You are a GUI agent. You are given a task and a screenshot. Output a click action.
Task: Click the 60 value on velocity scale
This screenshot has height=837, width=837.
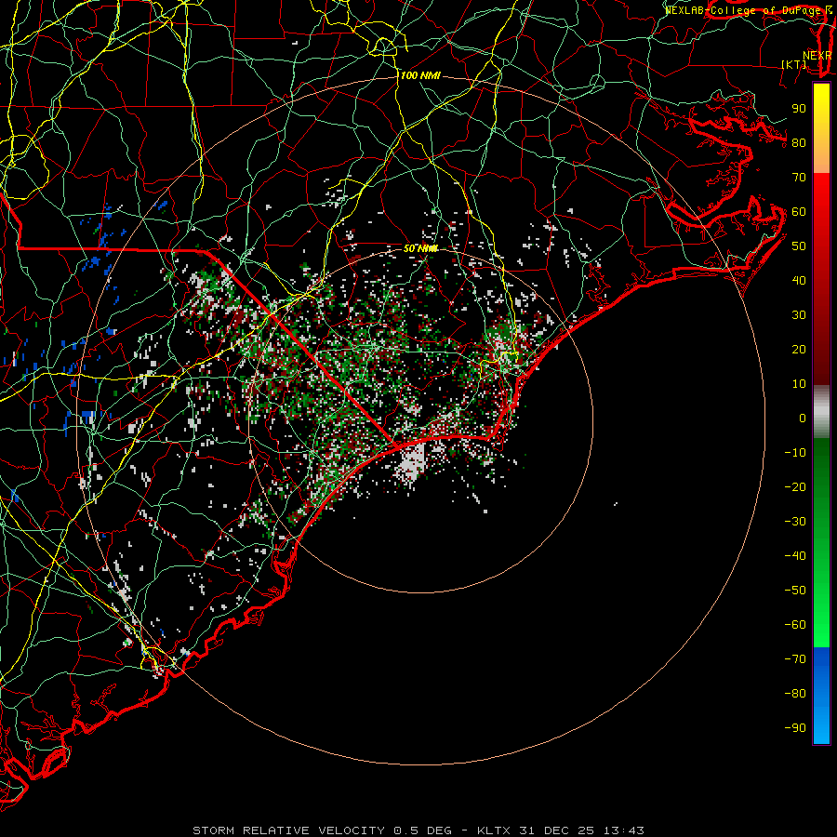(x=799, y=212)
